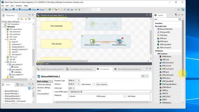199x112 pixels.
Task: Open Dynamic settings section
Action: (44, 88)
